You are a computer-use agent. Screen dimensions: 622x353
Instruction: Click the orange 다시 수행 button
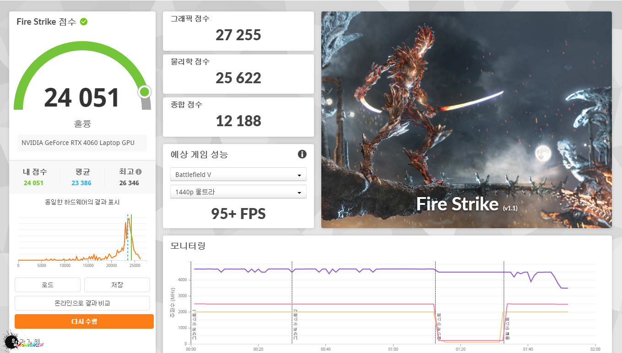click(x=84, y=321)
